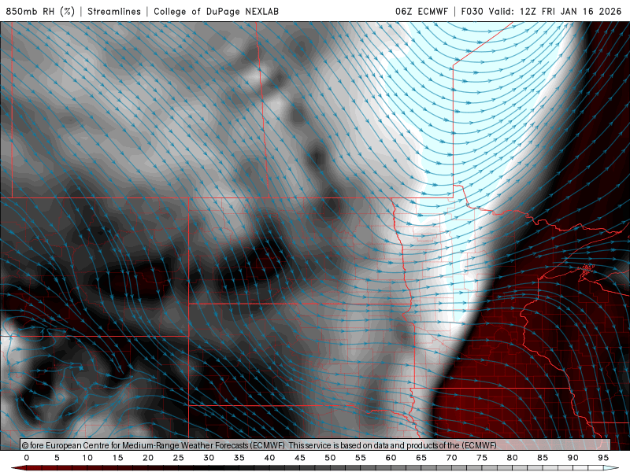Click colorbar label '90'
The image size is (630, 472).
point(573,458)
